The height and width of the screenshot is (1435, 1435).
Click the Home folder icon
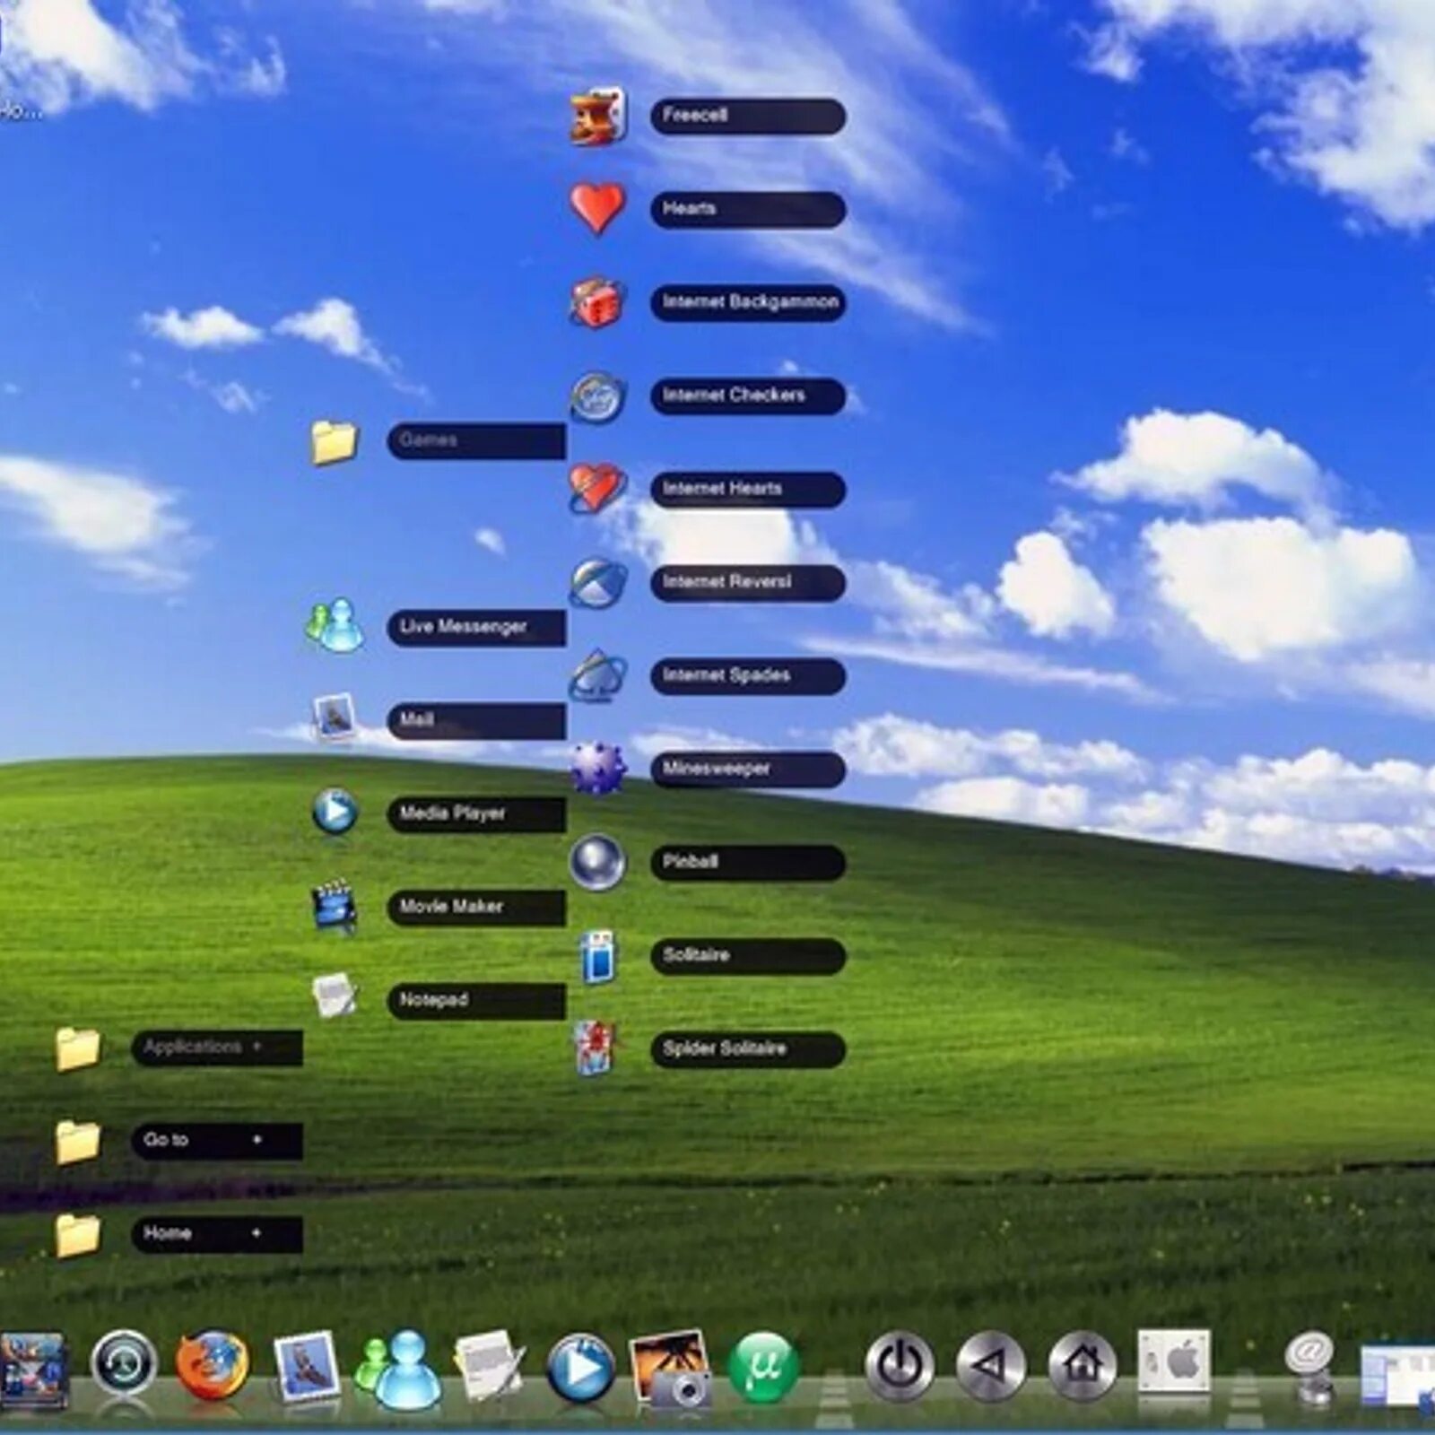(78, 1235)
